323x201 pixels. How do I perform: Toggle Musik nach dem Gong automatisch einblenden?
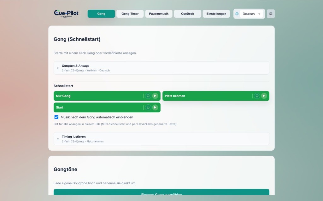(56, 117)
